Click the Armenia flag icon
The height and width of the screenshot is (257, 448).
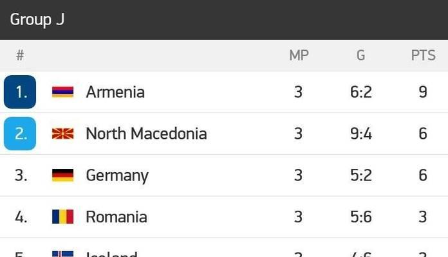pos(63,92)
